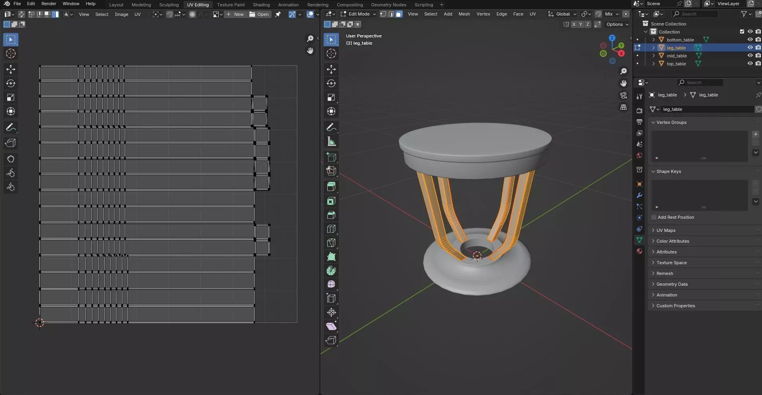The width and height of the screenshot is (762, 395).
Task: Edit the leg_table mesh name field
Action: tap(707, 109)
